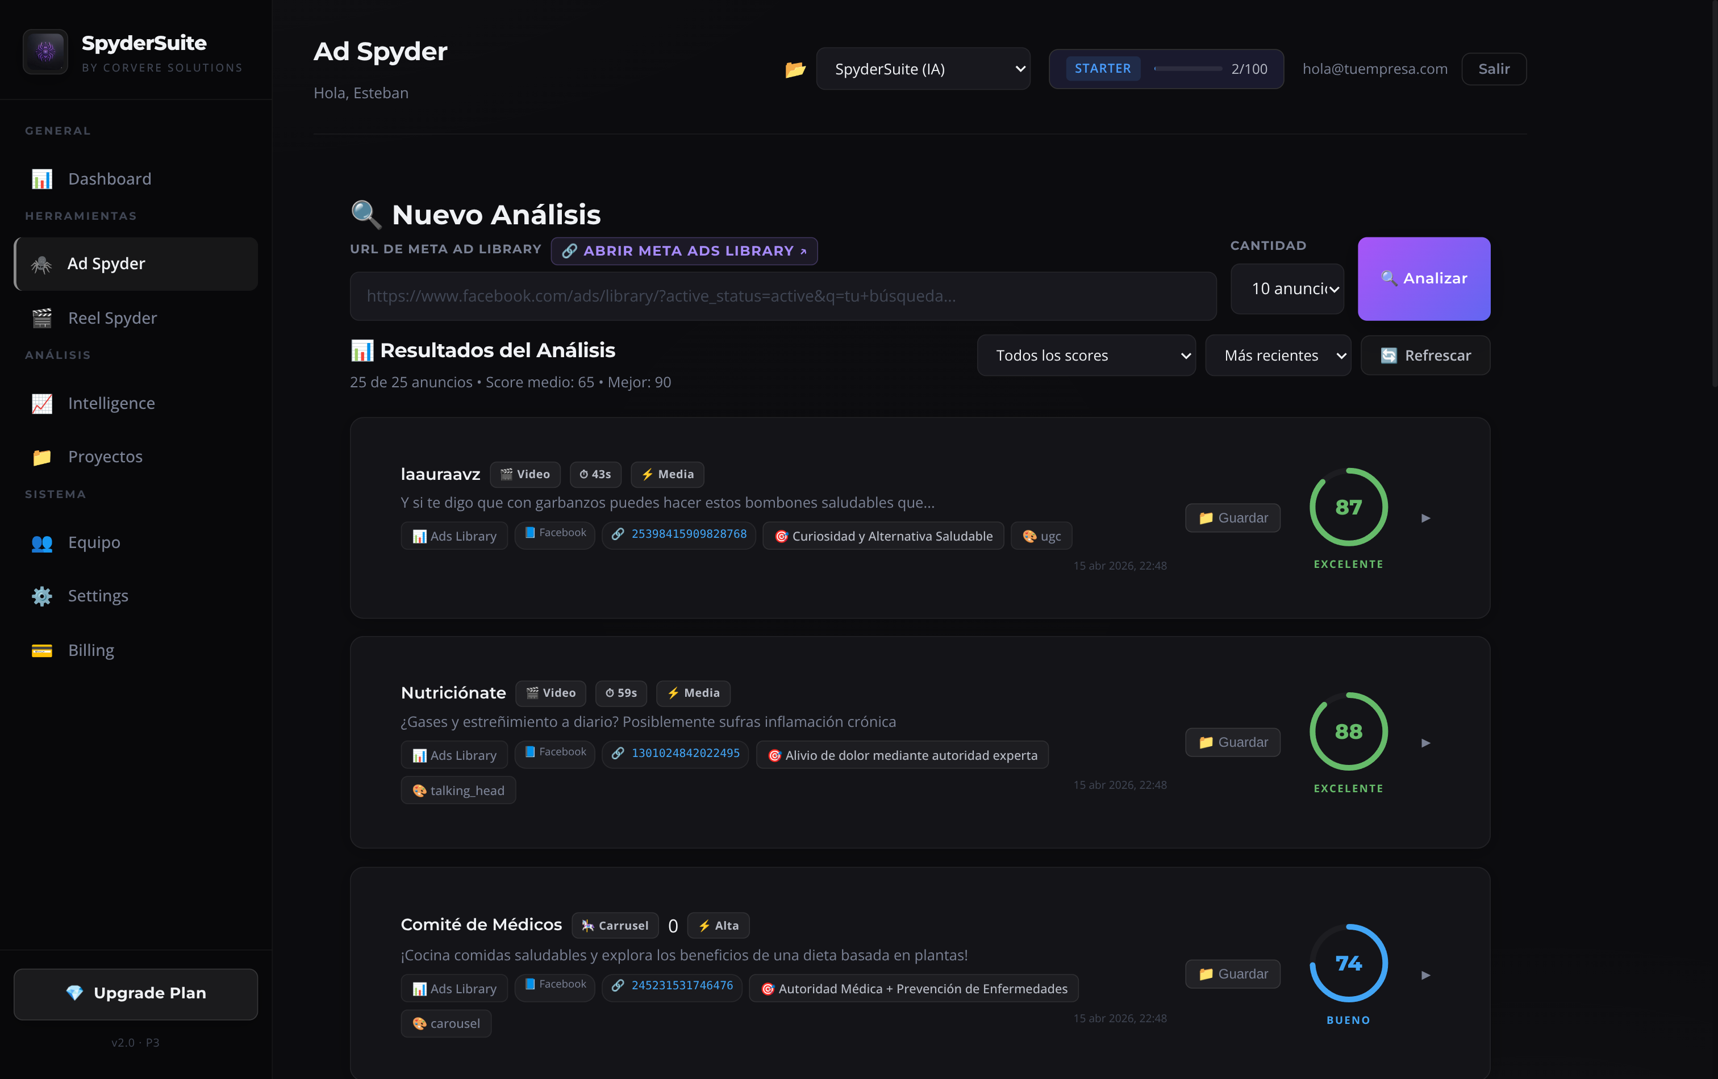
Task: Expand the Nutriciónate ad result arrow
Action: tap(1425, 742)
